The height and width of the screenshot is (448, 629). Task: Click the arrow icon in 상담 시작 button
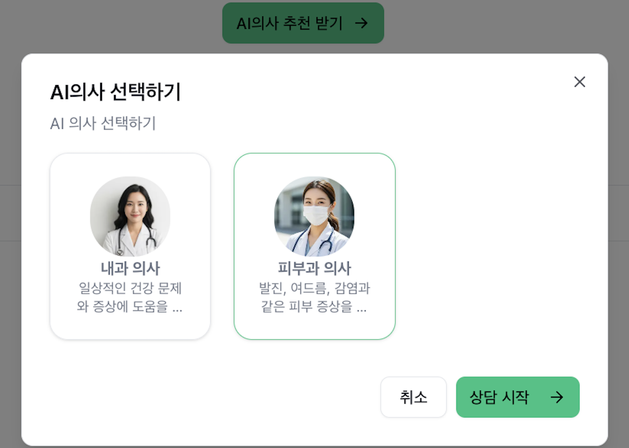tap(557, 397)
